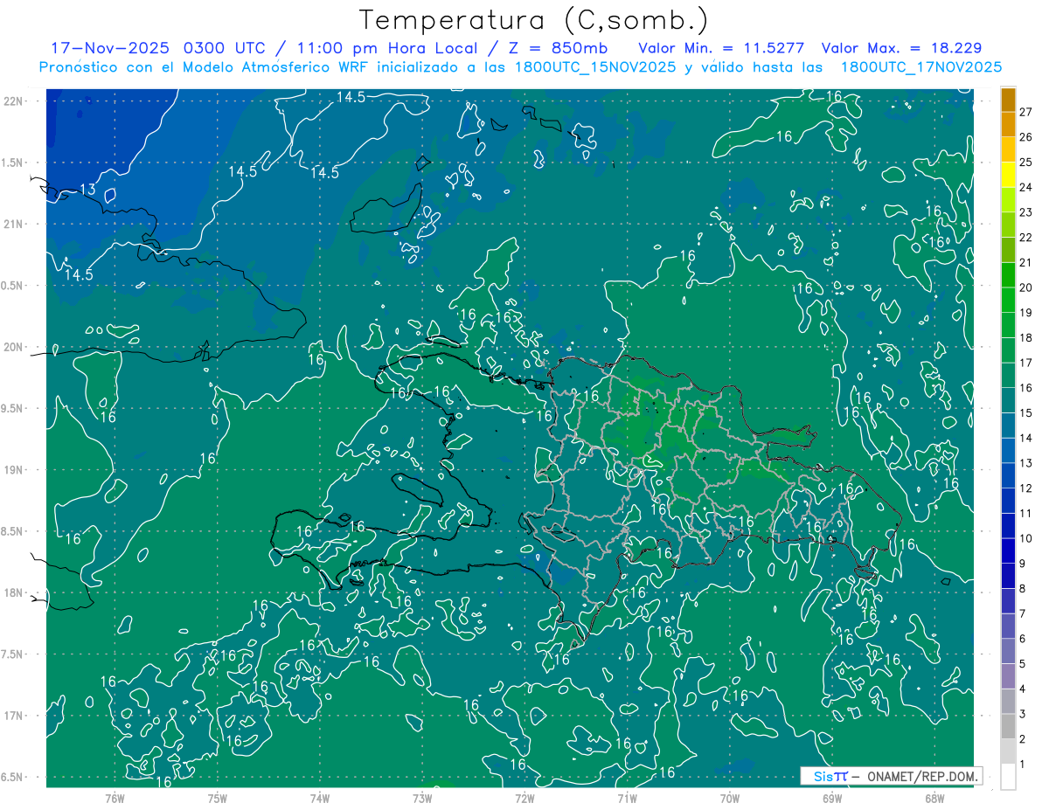
Task: Click the colorbar scale label '4'
Action: point(1023,689)
